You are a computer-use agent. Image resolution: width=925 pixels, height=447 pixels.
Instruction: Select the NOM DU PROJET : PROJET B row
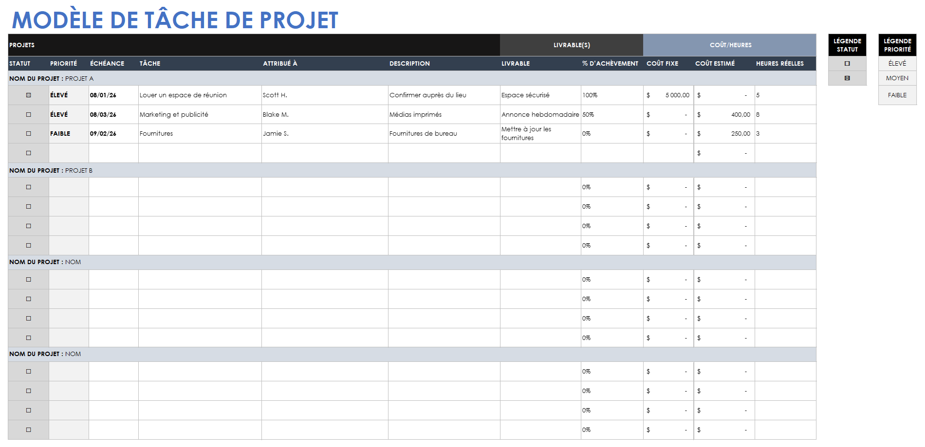tap(412, 170)
